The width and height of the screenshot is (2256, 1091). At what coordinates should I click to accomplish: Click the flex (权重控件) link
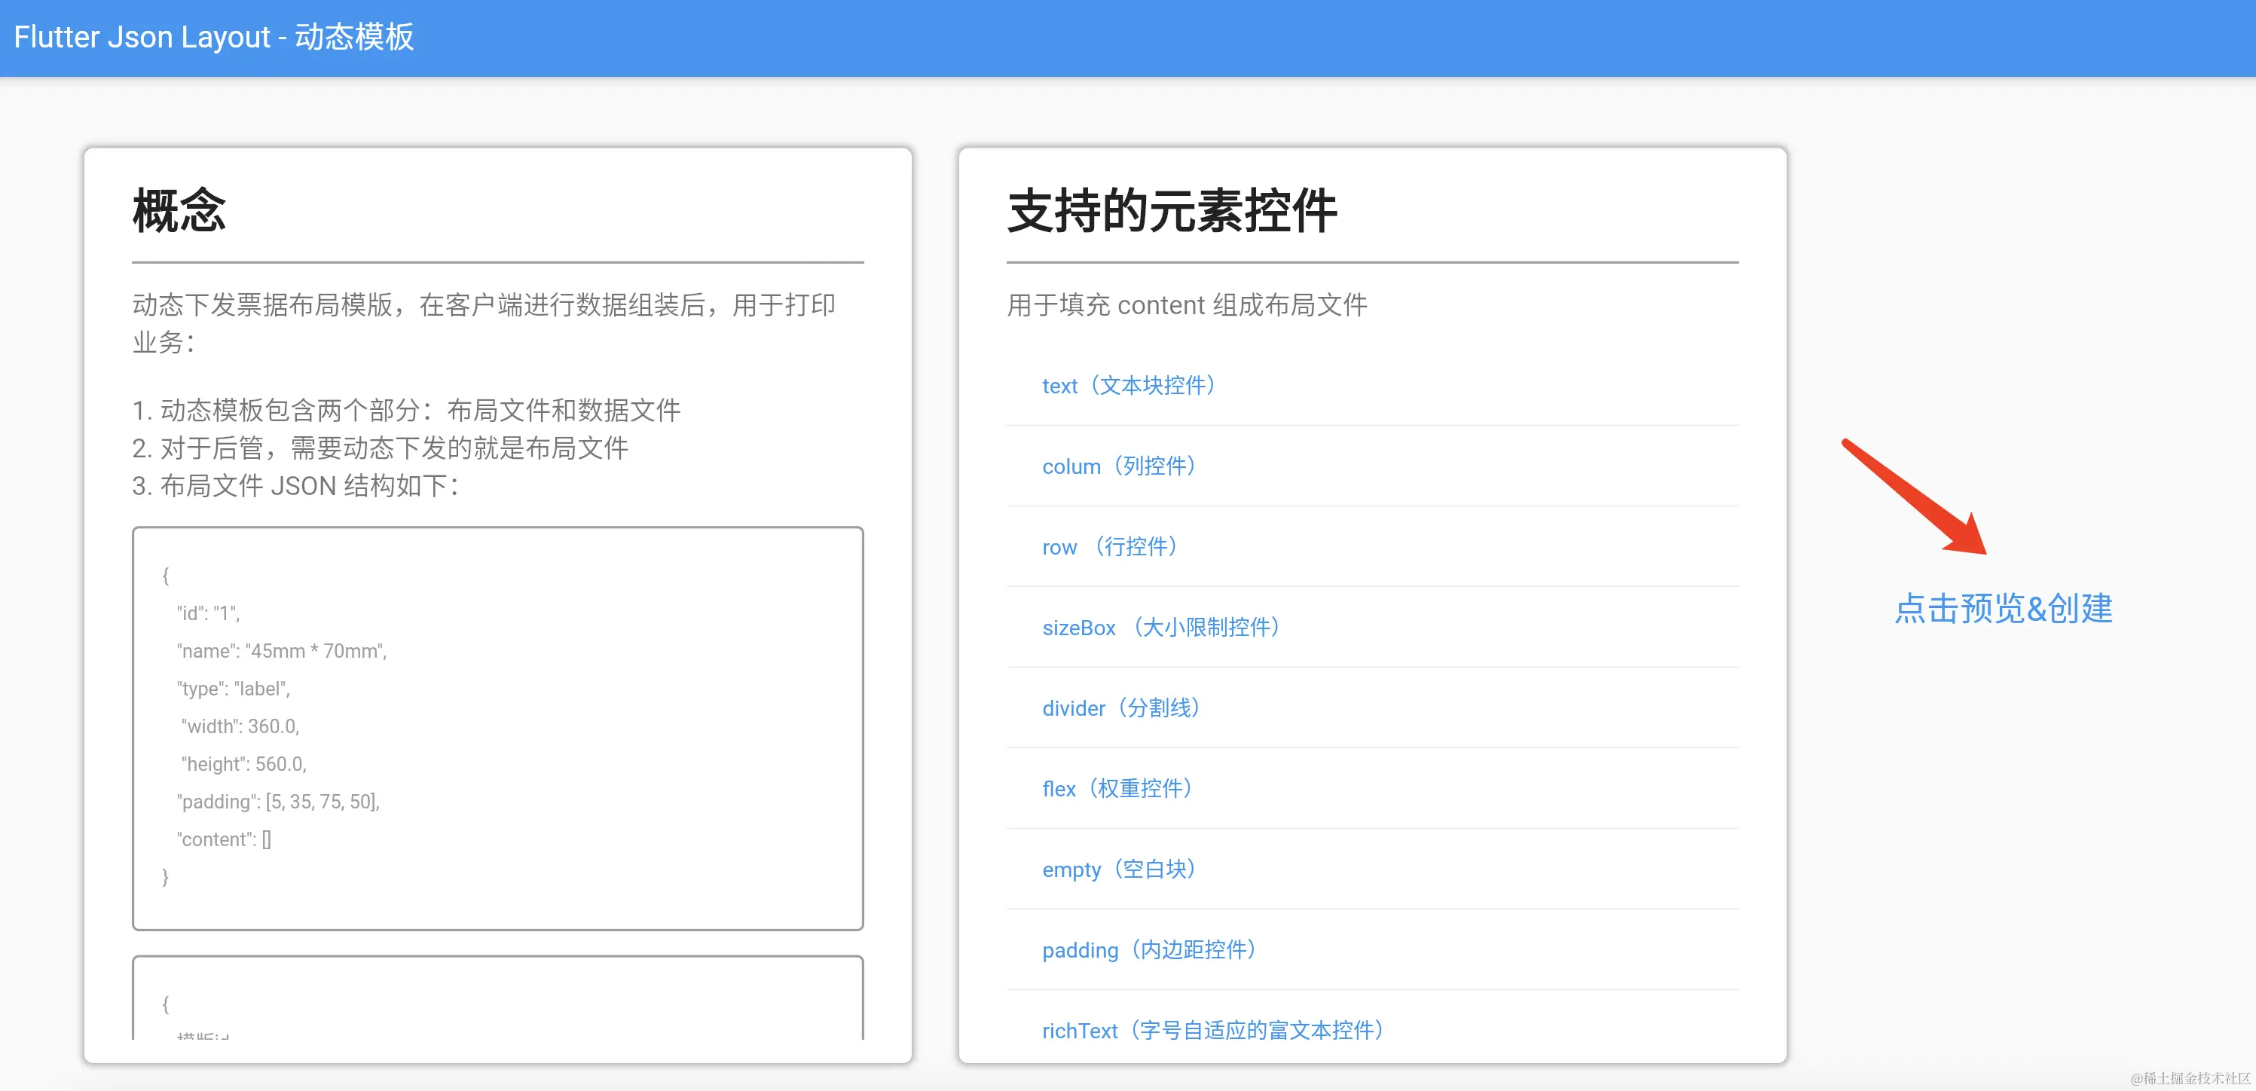(1117, 788)
